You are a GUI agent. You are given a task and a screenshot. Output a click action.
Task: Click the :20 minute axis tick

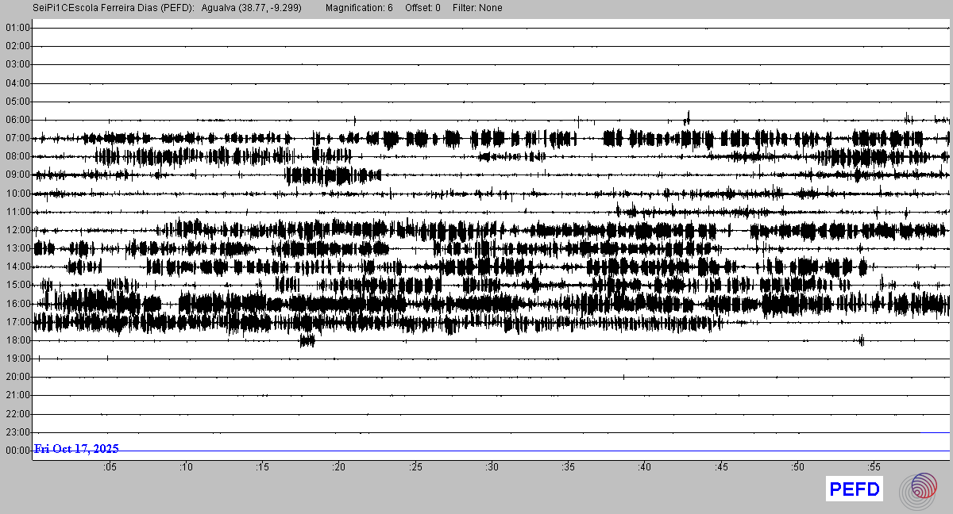click(x=339, y=467)
